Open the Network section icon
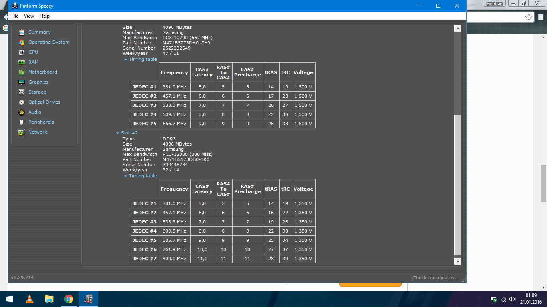 (22, 132)
